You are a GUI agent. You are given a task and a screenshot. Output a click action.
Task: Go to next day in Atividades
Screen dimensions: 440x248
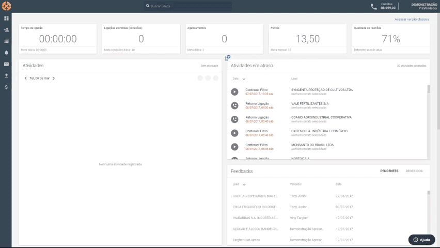pos(54,79)
